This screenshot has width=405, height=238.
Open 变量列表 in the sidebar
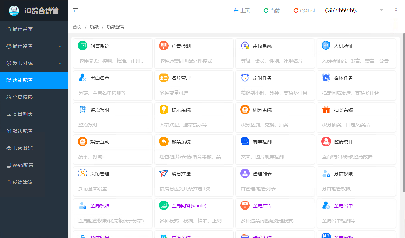click(x=22, y=114)
